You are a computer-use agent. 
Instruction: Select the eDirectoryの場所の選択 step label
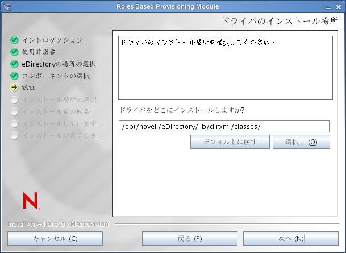pos(59,64)
